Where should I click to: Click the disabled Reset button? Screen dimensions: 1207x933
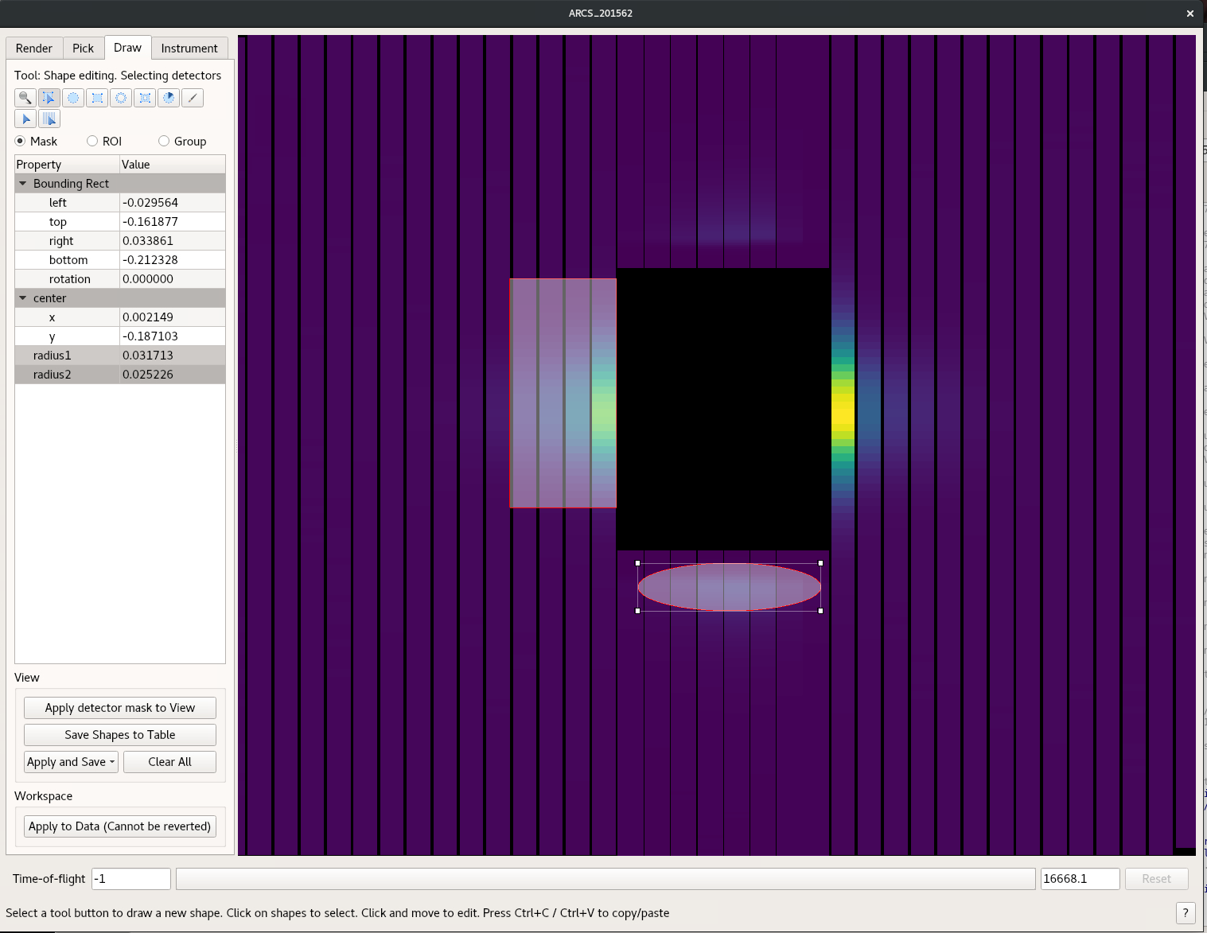click(1157, 879)
